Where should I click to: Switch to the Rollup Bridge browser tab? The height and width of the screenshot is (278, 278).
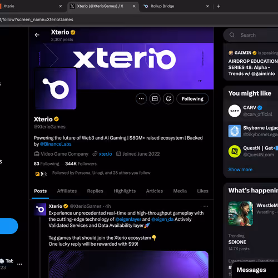(176, 6)
